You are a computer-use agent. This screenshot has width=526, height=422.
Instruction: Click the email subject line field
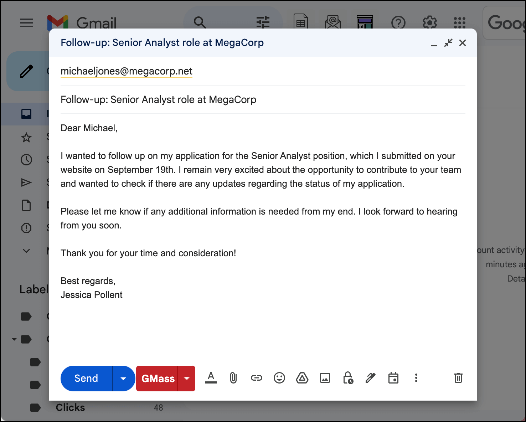click(x=263, y=99)
